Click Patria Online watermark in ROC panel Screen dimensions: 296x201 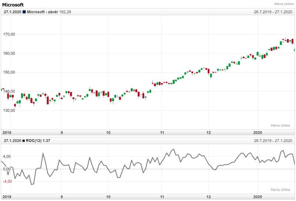click(280, 190)
